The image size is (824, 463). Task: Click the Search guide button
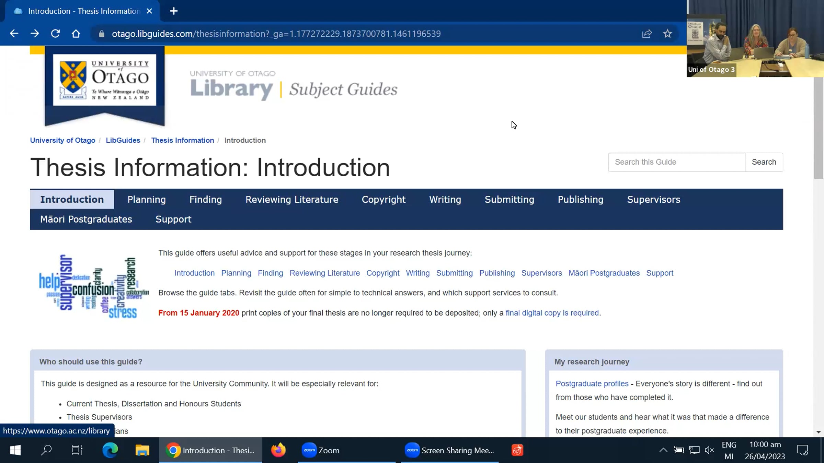[x=764, y=162]
